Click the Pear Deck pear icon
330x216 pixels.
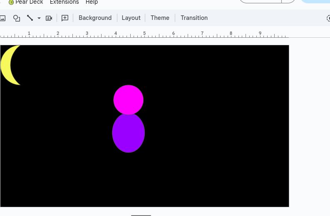[11, 2]
